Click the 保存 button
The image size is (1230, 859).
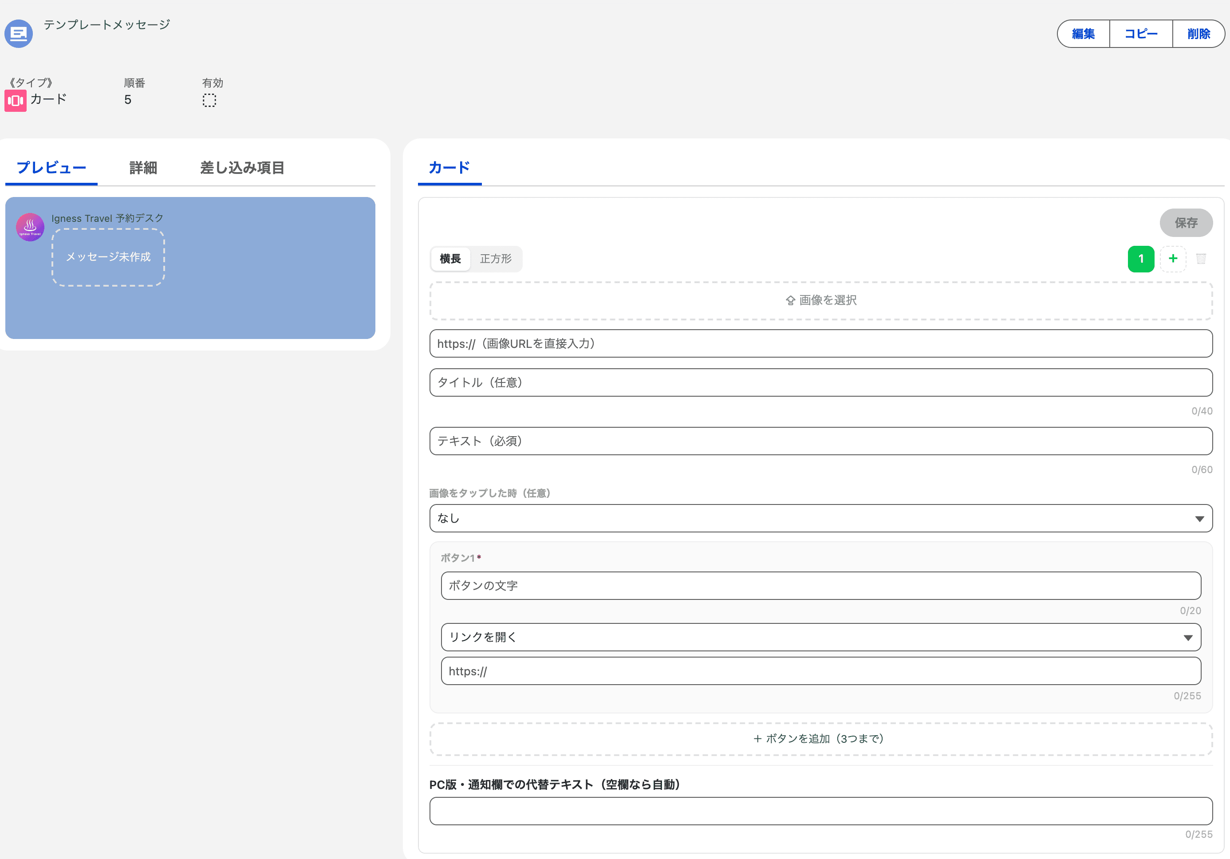coord(1186,223)
